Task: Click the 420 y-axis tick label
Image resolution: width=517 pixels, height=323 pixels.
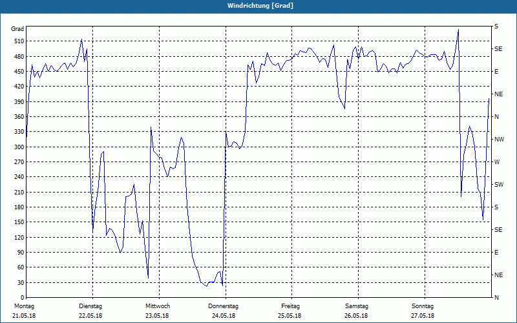Action: (19, 87)
